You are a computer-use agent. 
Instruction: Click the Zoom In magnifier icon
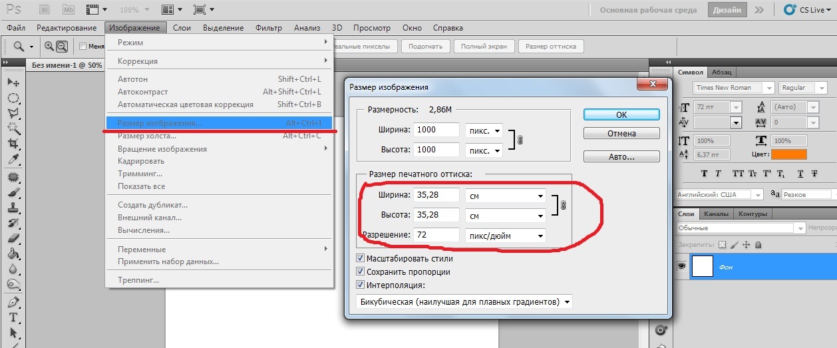pos(49,47)
